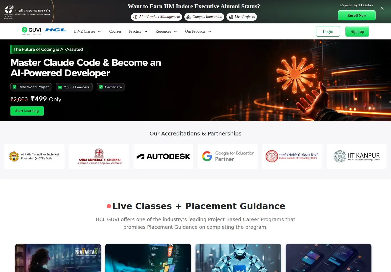
Task: Expand the LIVE Classes dropdown menu
Action: 87,32
